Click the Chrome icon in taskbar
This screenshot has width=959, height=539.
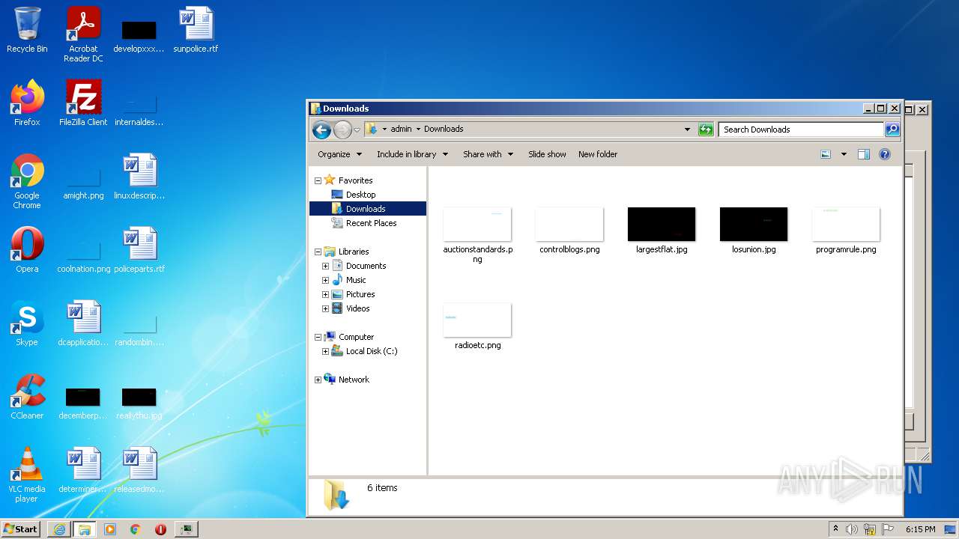[x=135, y=529]
